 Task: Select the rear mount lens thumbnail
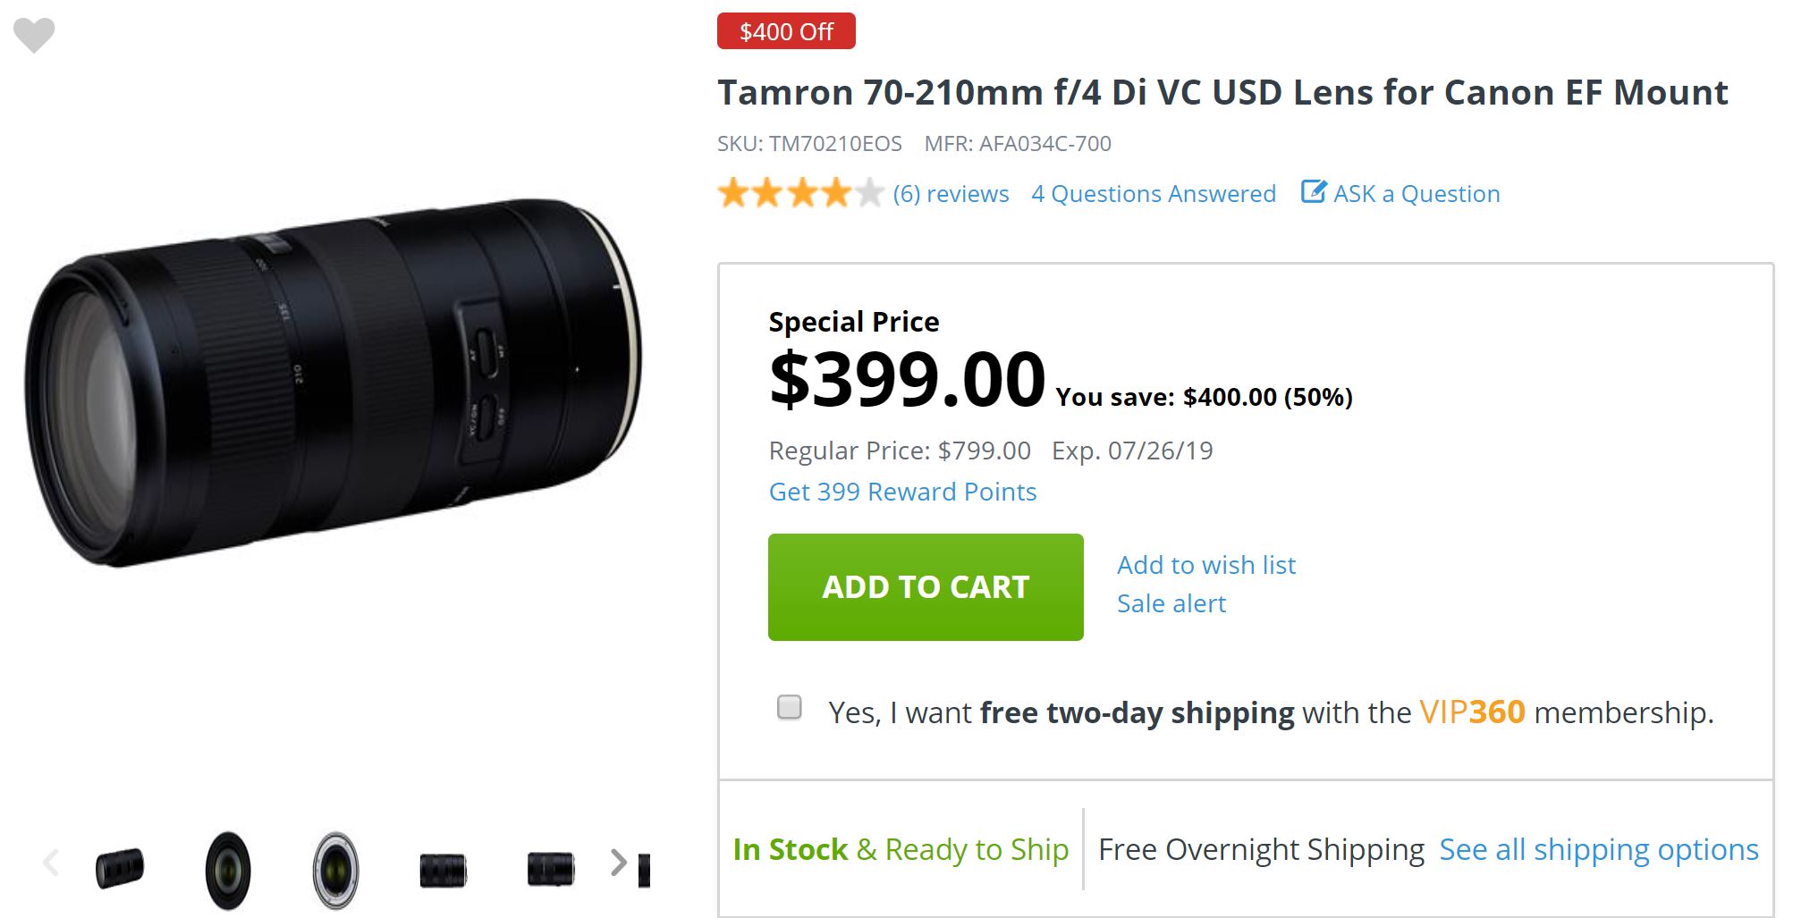335,870
